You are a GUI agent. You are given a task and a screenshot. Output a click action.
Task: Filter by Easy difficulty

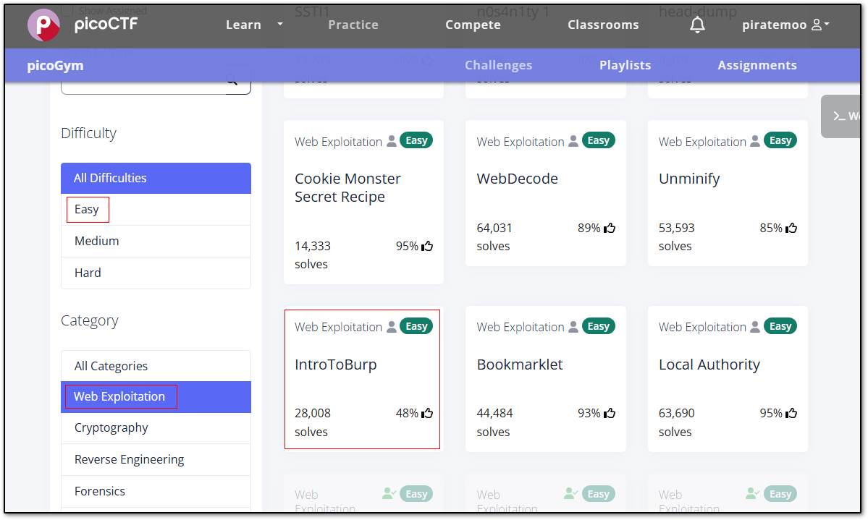coord(156,210)
